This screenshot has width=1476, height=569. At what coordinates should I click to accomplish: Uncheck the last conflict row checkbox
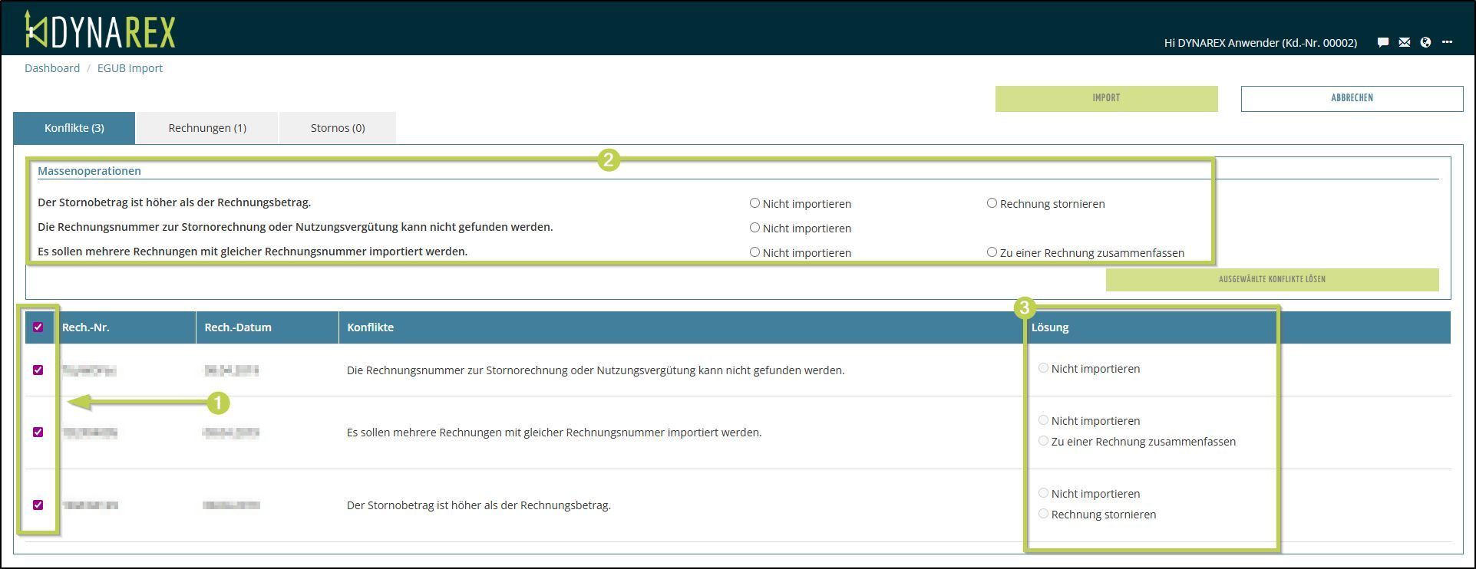tap(38, 505)
